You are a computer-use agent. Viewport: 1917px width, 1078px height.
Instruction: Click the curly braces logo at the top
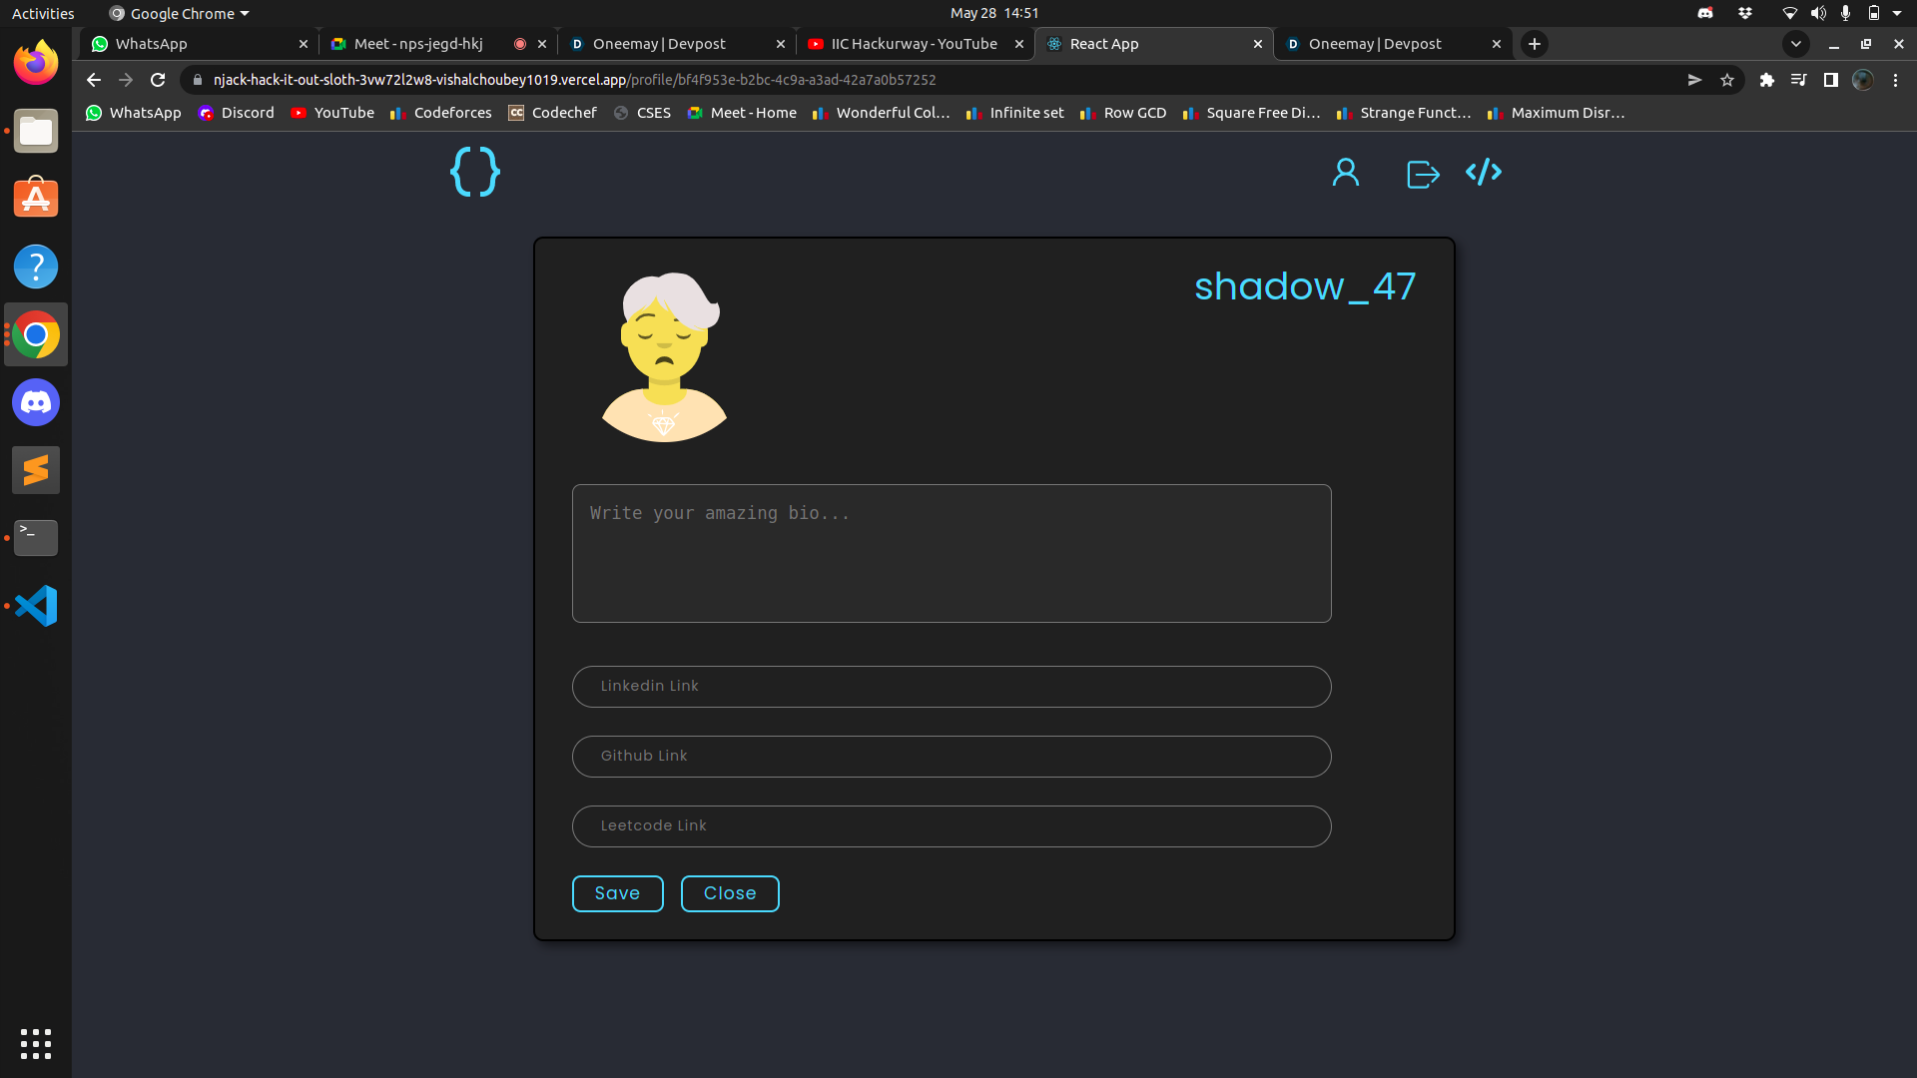pyautogui.click(x=474, y=172)
